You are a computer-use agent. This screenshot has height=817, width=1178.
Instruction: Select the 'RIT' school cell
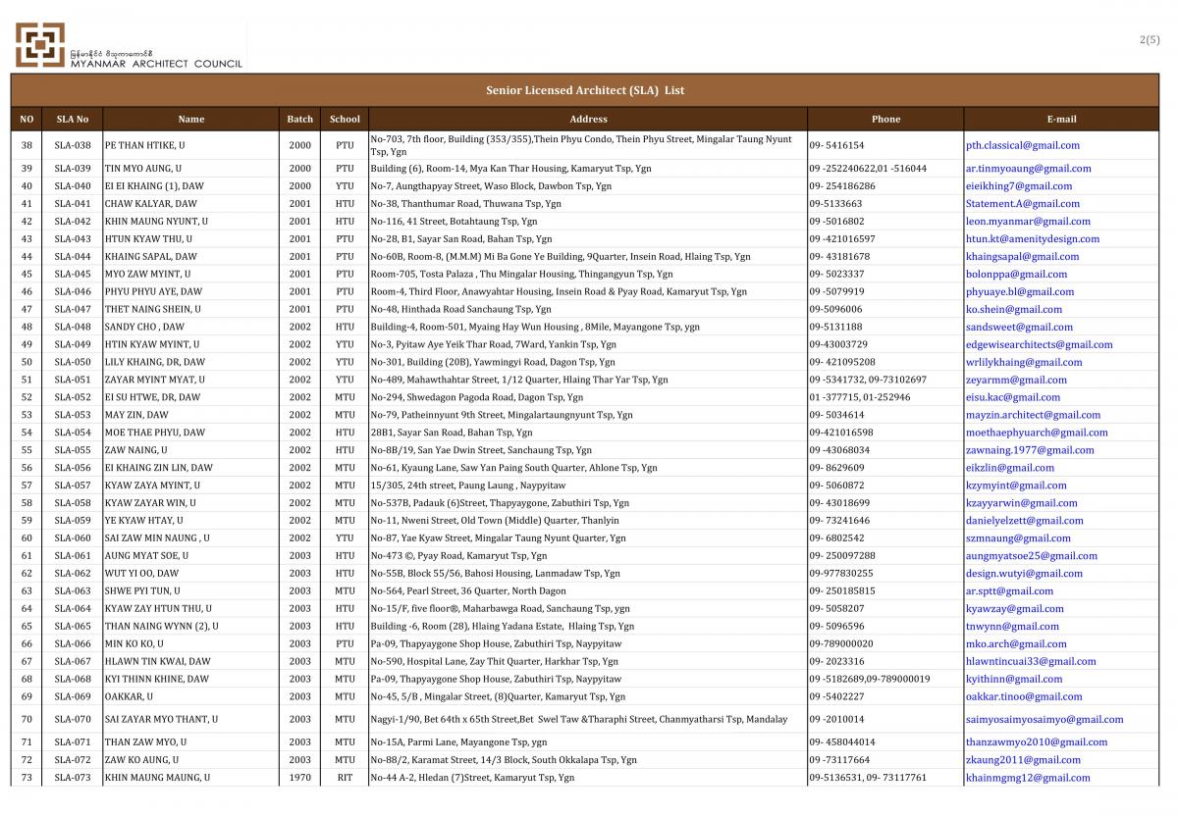click(345, 778)
